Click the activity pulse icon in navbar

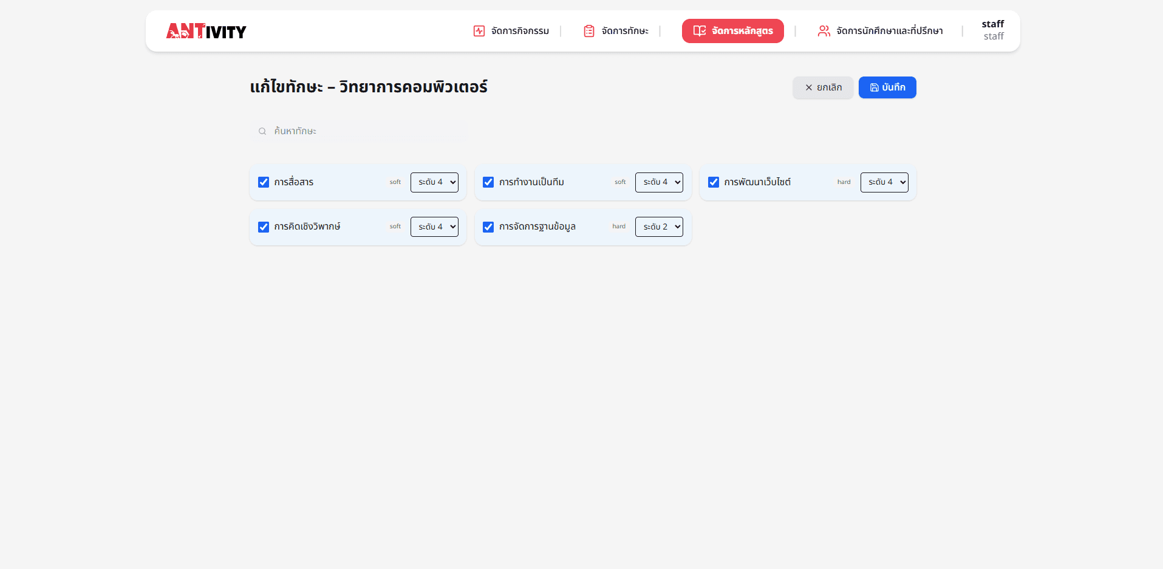pos(479,31)
